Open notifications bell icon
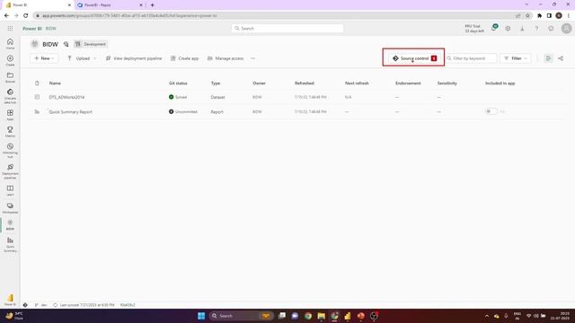 493,28
